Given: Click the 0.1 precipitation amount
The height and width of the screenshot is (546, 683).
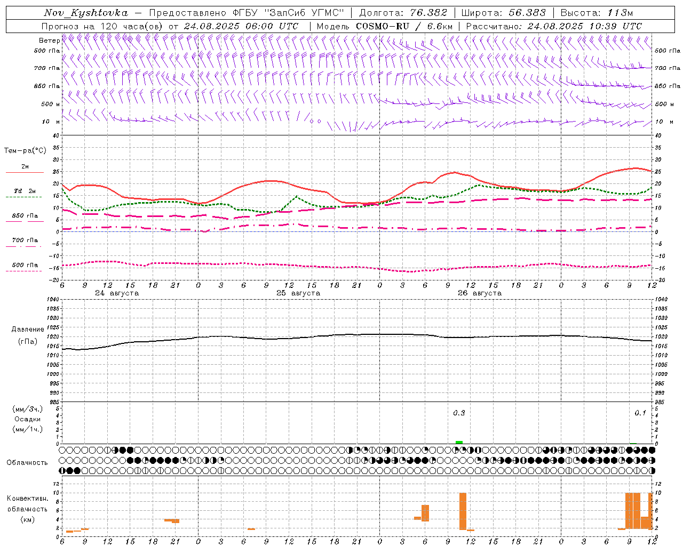Looking at the screenshot, I should click(x=640, y=413).
